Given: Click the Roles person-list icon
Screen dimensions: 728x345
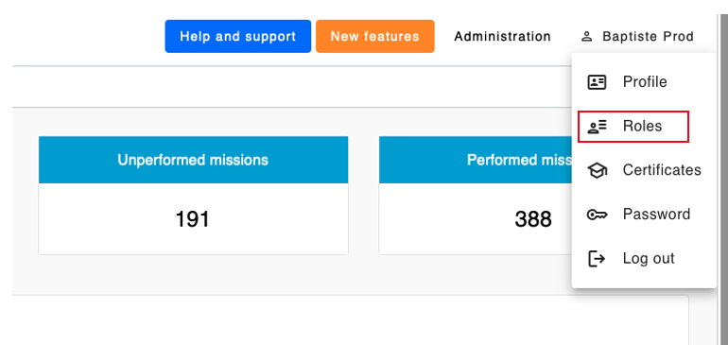Looking at the screenshot, I should (597, 127).
